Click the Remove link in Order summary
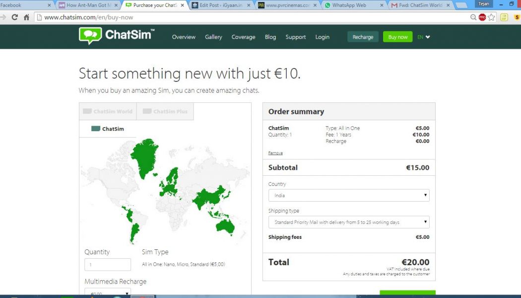 tap(275, 153)
